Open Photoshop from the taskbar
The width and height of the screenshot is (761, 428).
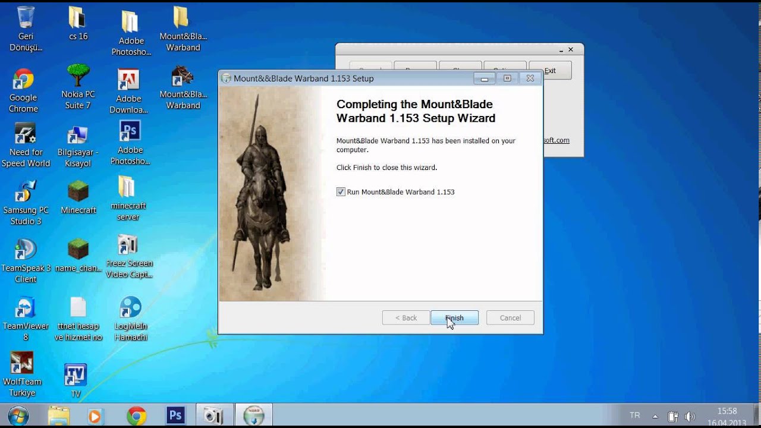[x=175, y=415]
